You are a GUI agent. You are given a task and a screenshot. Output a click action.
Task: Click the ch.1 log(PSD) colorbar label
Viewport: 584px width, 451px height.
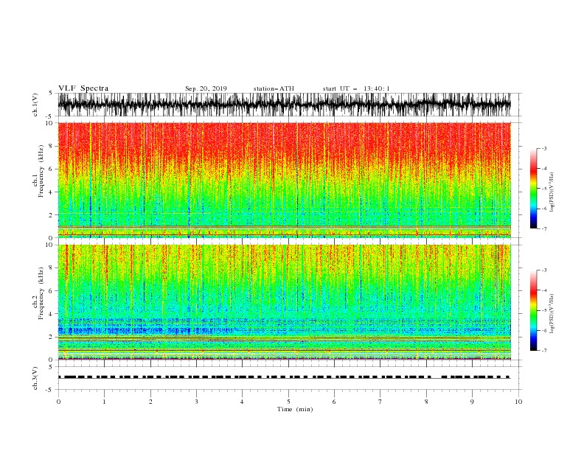pos(552,192)
